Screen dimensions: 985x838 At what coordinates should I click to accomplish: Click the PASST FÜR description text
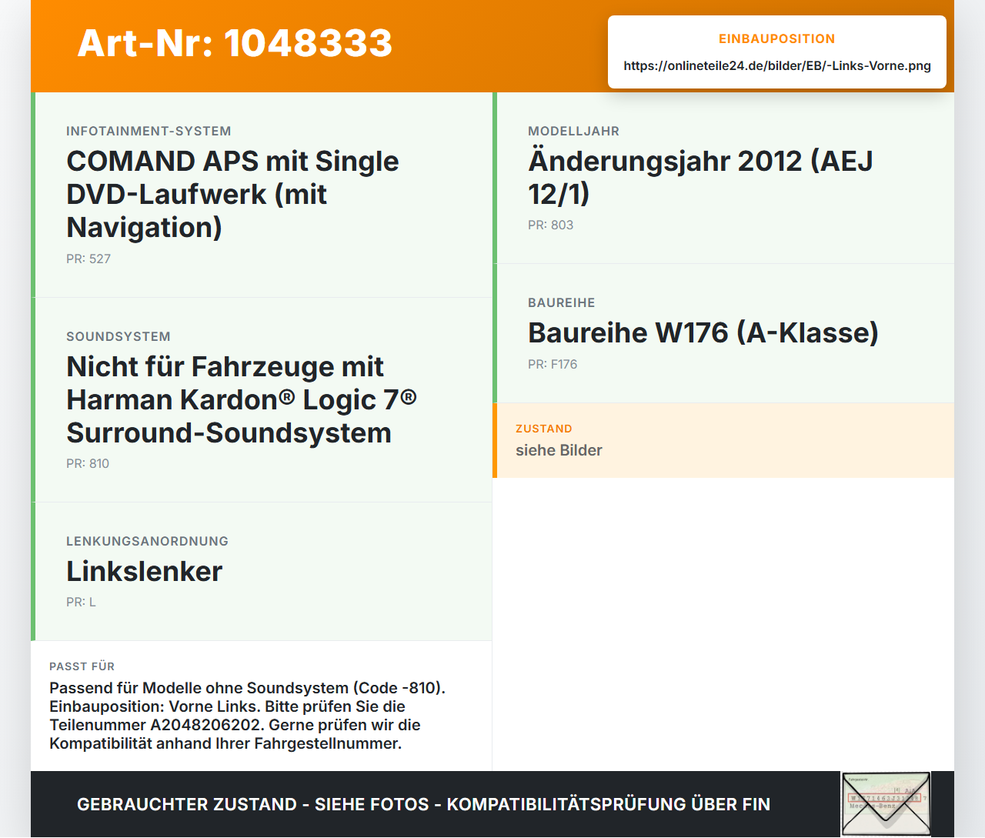[x=248, y=716]
